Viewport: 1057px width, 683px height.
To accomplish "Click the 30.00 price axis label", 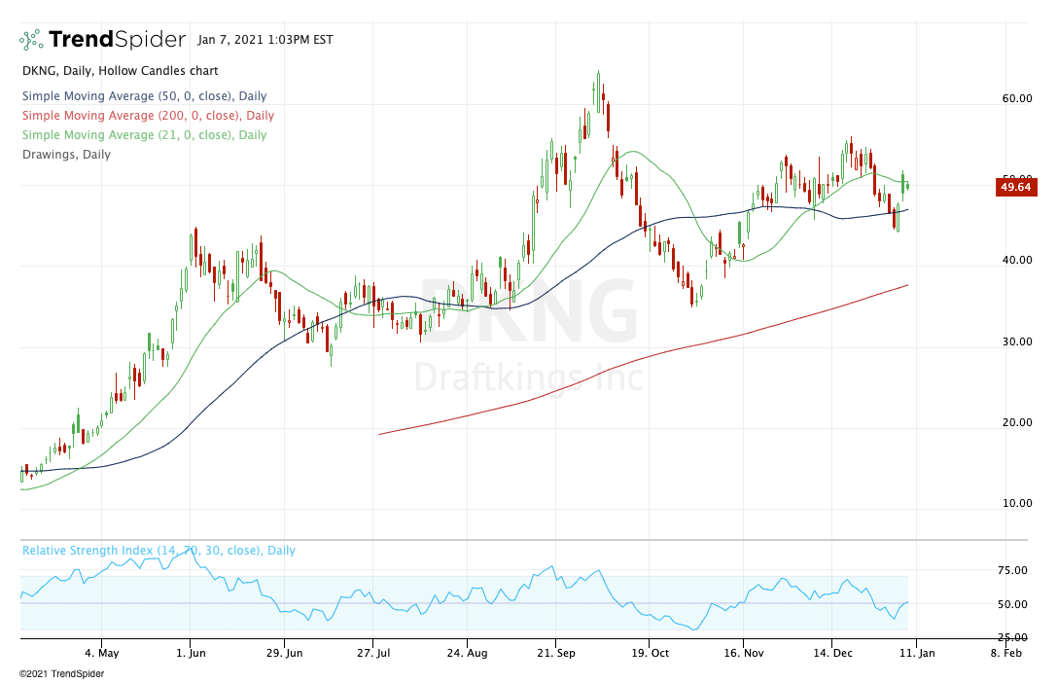I will pos(1017,341).
